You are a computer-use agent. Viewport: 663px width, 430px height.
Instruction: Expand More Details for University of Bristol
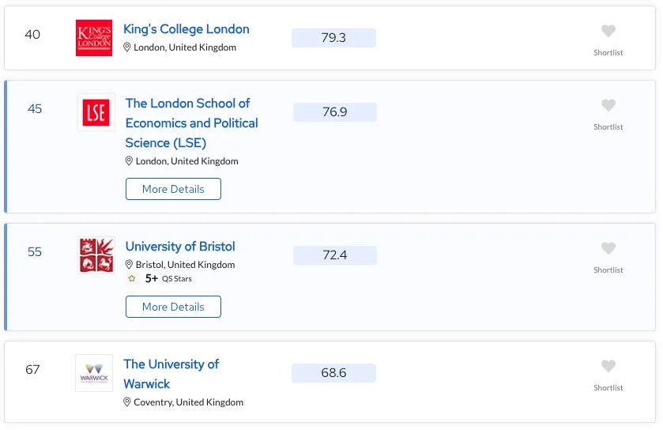point(173,307)
